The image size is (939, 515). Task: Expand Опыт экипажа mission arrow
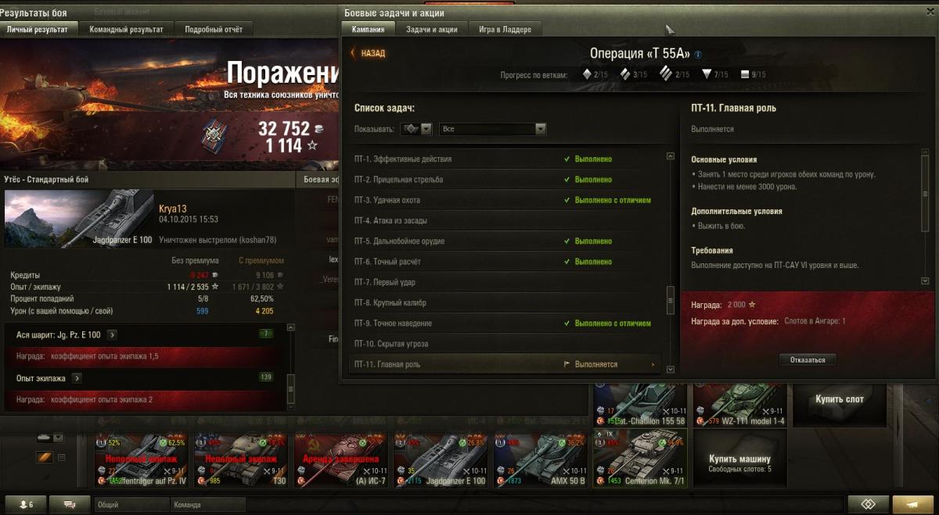click(77, 378)
